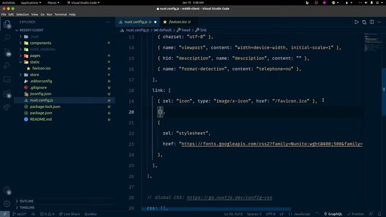Expand the node_modules folder
The height and width of the screenshot is (217, 386).
(x=42, y=49)
